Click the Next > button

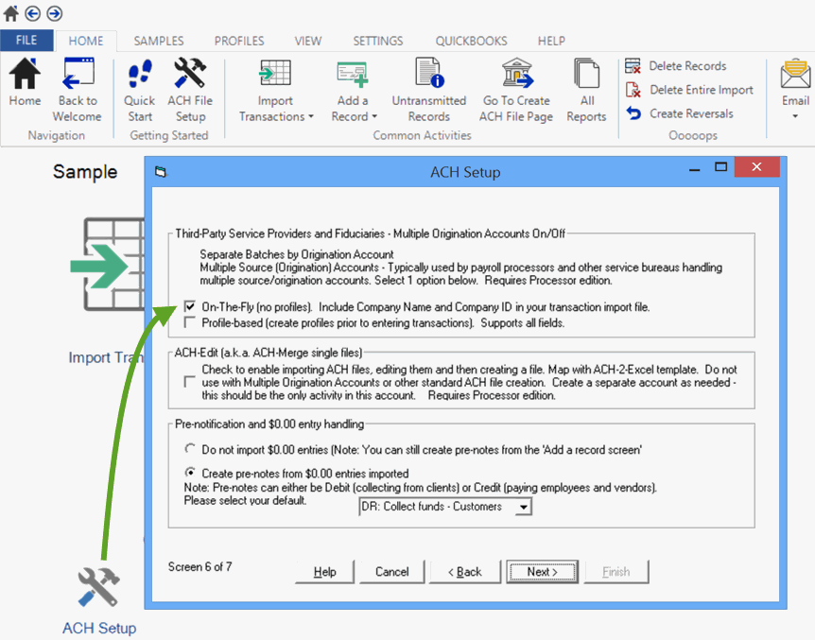click(x=542, y=572)
